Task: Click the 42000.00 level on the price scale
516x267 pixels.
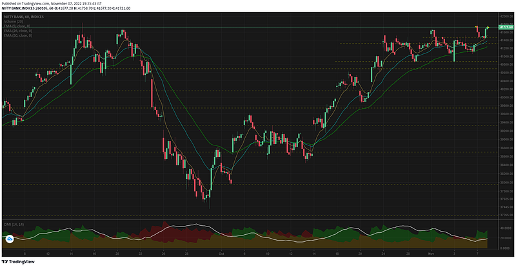Action: click(506, 16)
